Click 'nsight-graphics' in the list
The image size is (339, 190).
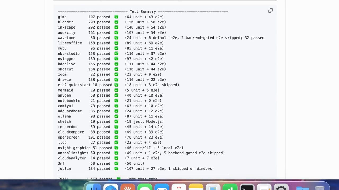coord(74,148)
